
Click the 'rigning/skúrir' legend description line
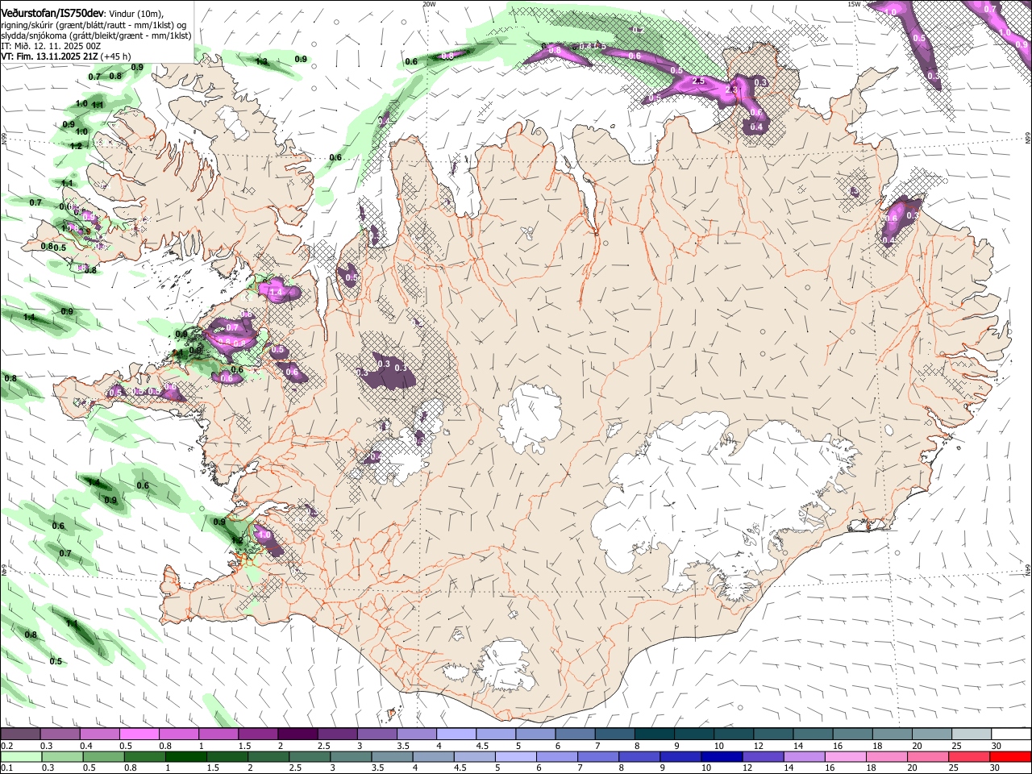point(95,24)
